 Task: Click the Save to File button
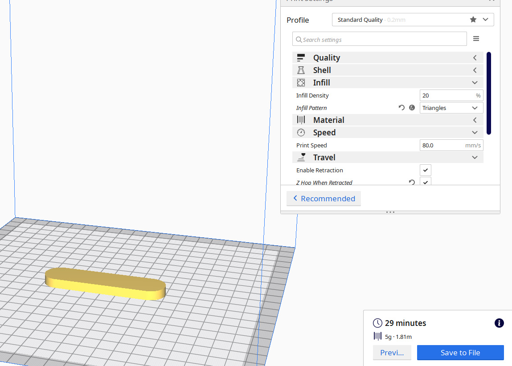460,353
